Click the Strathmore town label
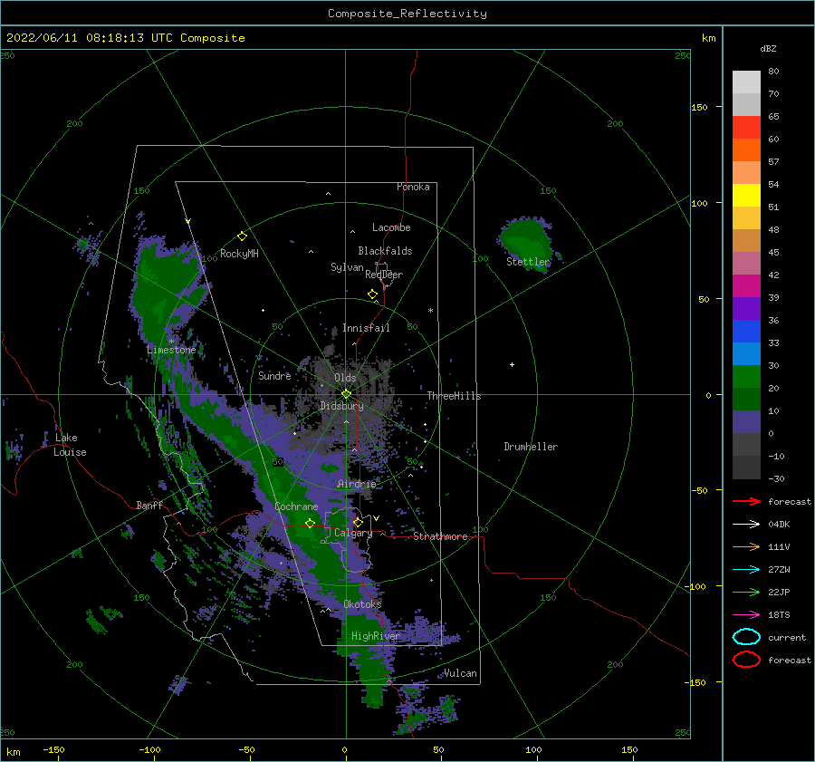815x762 pixels. [441, 536]
